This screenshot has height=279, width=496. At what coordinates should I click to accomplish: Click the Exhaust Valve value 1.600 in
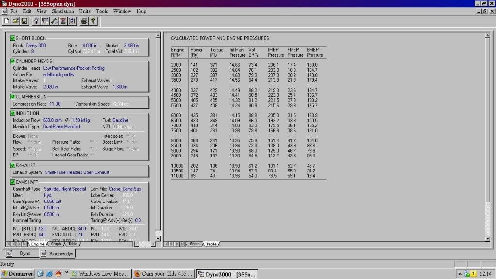pos(120,87)
